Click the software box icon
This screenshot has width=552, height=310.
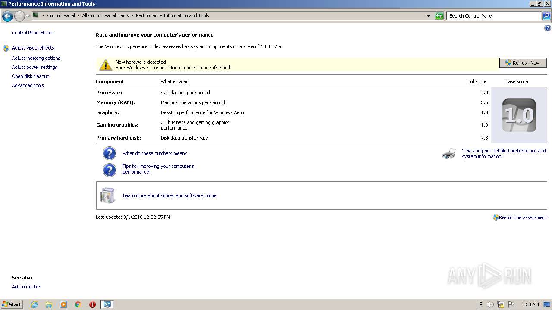click(108, 195)
